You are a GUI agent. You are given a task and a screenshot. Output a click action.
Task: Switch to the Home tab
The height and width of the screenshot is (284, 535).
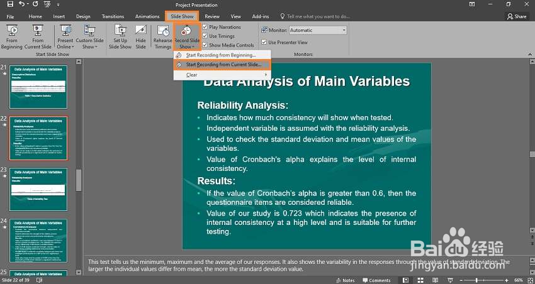tap(35, 16)
